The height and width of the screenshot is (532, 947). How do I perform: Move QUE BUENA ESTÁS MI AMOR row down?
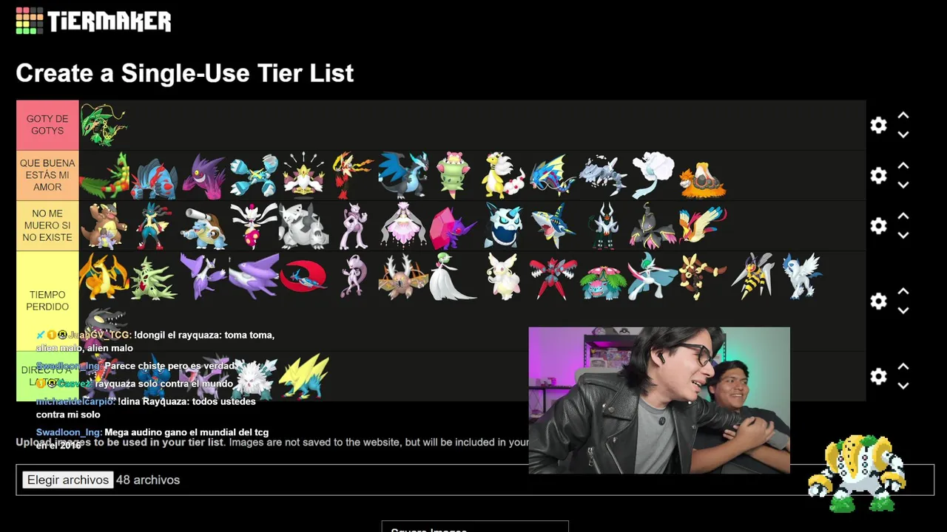point(903,185)
